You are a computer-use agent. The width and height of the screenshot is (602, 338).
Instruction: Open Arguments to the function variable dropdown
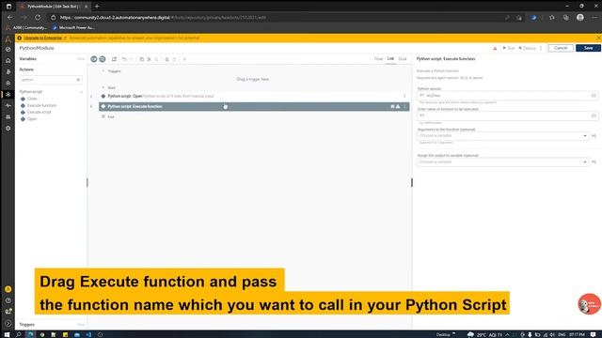point(502,135)
